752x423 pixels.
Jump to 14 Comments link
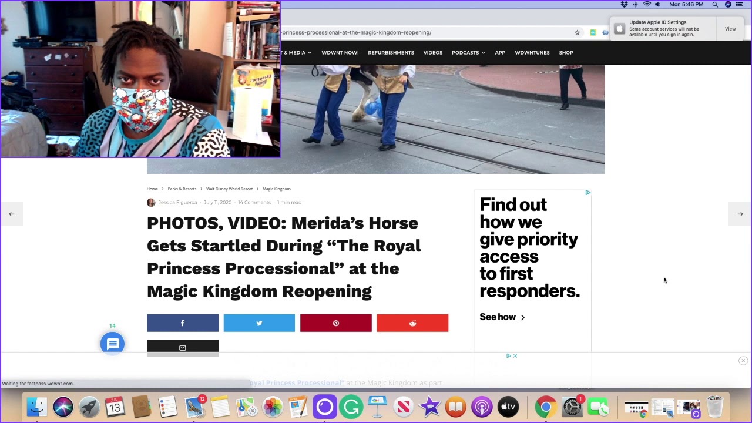(254, 202)
